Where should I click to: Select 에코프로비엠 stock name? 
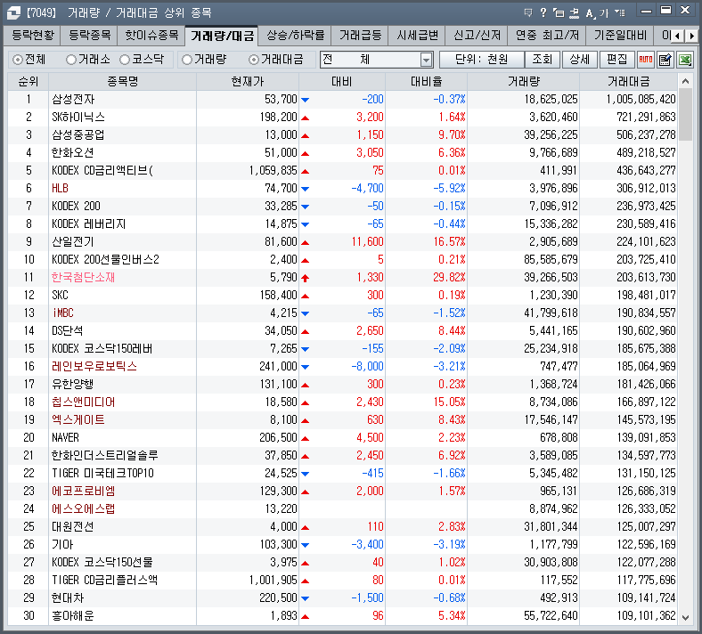point(83,492)
